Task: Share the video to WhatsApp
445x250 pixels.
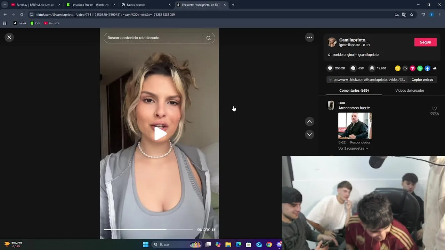Action: coord(420,68)
